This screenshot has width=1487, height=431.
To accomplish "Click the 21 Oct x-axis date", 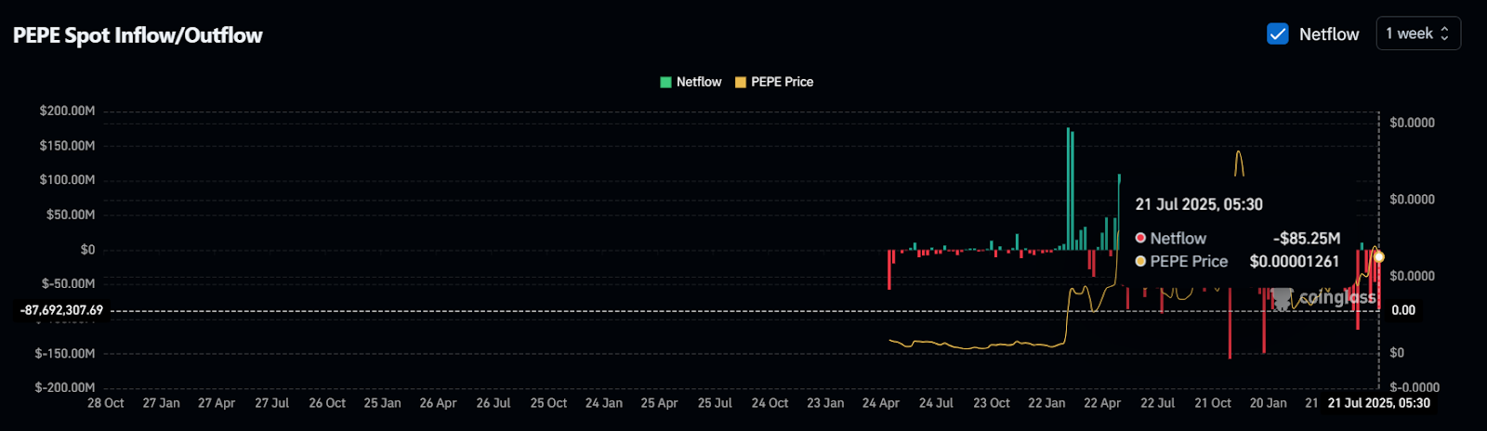I will pos(1213,403).
